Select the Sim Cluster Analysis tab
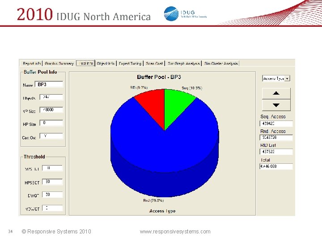 click(221, 63)
